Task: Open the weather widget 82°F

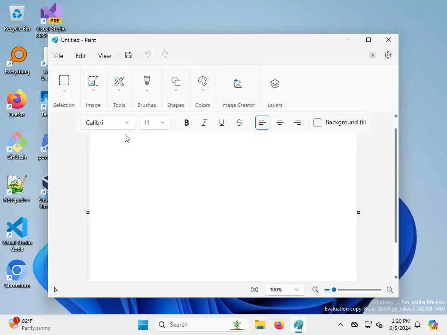Action: pyautogui.click(x=29, y=325)
